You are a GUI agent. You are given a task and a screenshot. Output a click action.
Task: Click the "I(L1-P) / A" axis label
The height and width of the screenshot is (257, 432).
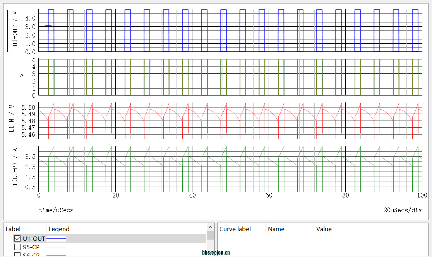point(15,167)
